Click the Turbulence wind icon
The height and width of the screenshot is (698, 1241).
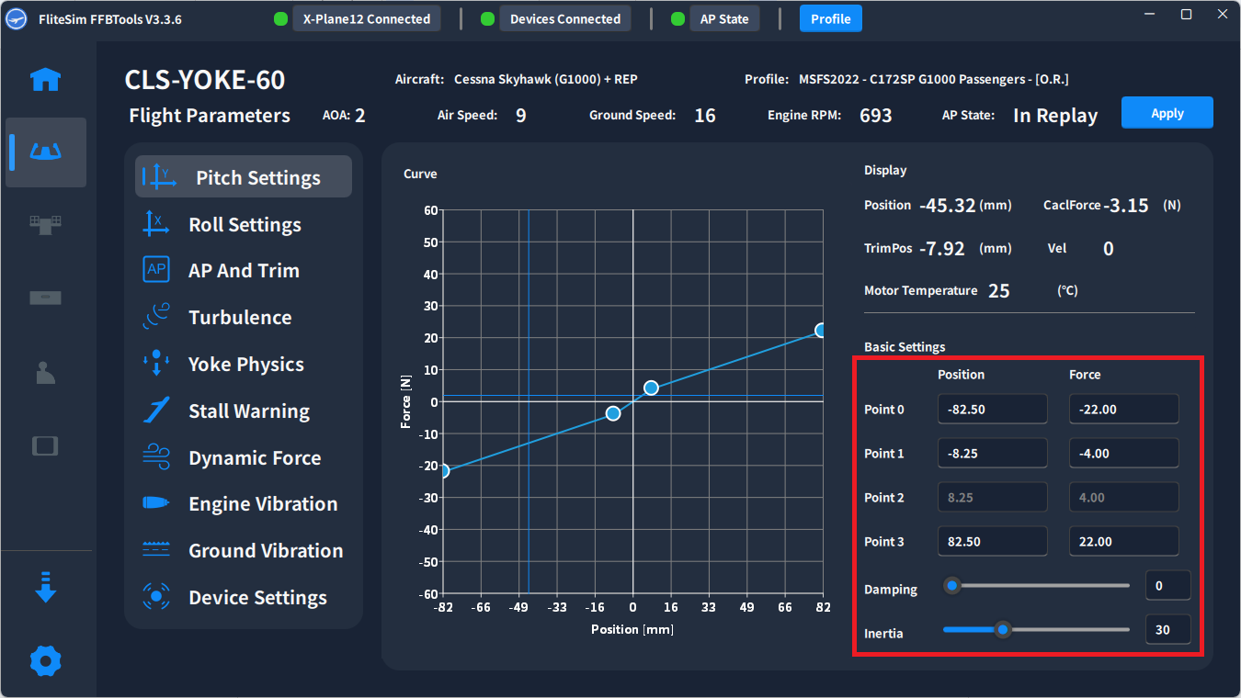[156, 316]
